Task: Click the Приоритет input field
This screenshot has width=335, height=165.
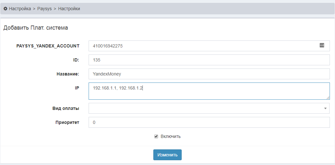Action: (x=209, y=123)
